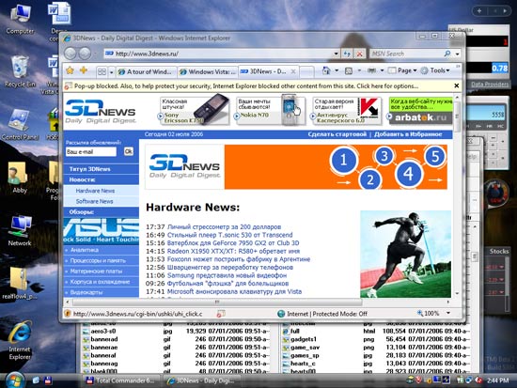Switch to the 'A tour of Wind...' tab

pyautogui.click(x=146, y=71)
